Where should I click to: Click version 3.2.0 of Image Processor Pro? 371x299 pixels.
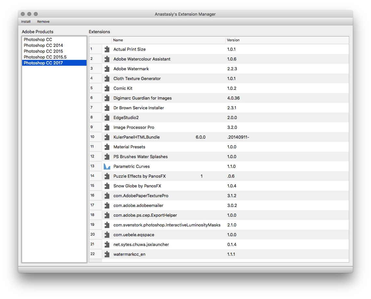232,127
